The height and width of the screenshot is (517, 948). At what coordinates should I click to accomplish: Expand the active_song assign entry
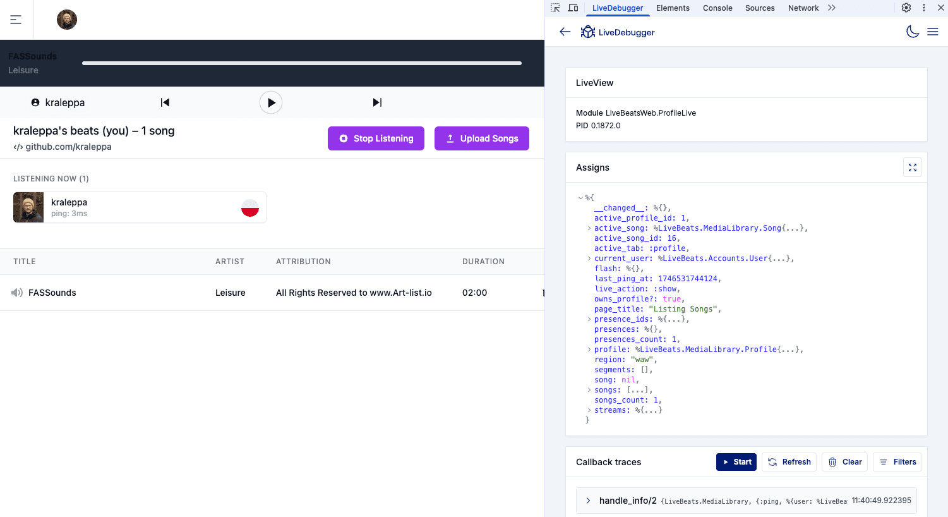pyautogui.click(x=589, y=228)
